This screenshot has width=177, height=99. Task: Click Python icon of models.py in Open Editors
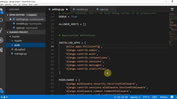point(14,24)
